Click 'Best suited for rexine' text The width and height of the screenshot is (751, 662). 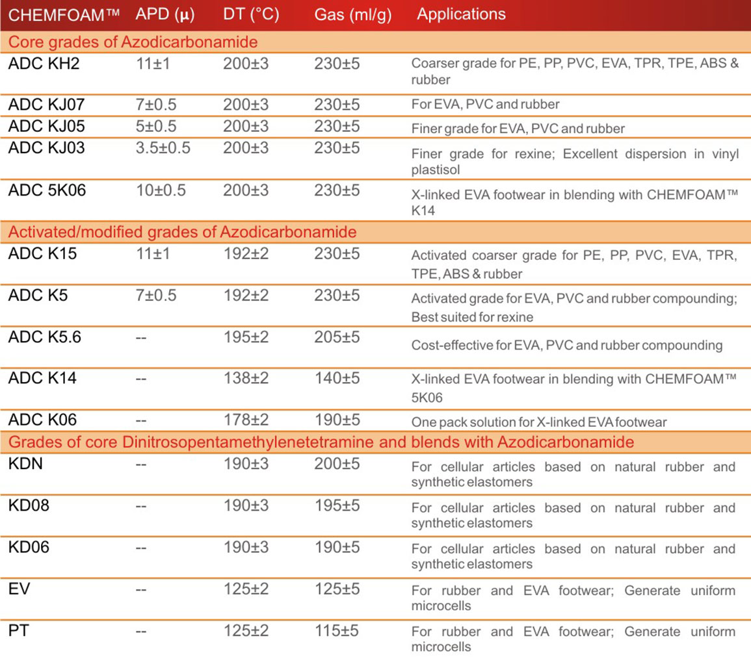click(472, 318)
